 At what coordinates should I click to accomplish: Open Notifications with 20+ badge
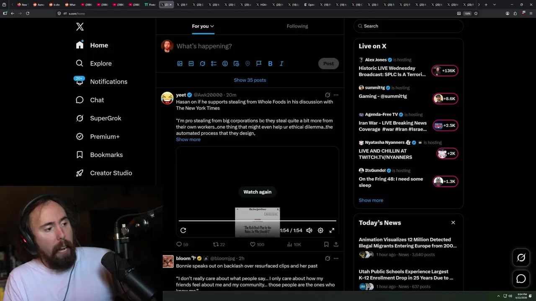pos(101,82)
